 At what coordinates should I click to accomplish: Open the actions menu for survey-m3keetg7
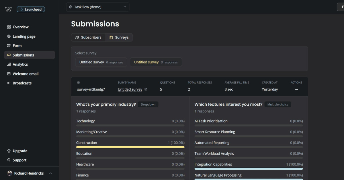point(296,89)
